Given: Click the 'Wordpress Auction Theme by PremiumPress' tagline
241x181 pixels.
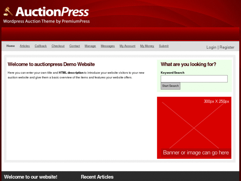Looking at the screenshot, I should pos(46,21).
